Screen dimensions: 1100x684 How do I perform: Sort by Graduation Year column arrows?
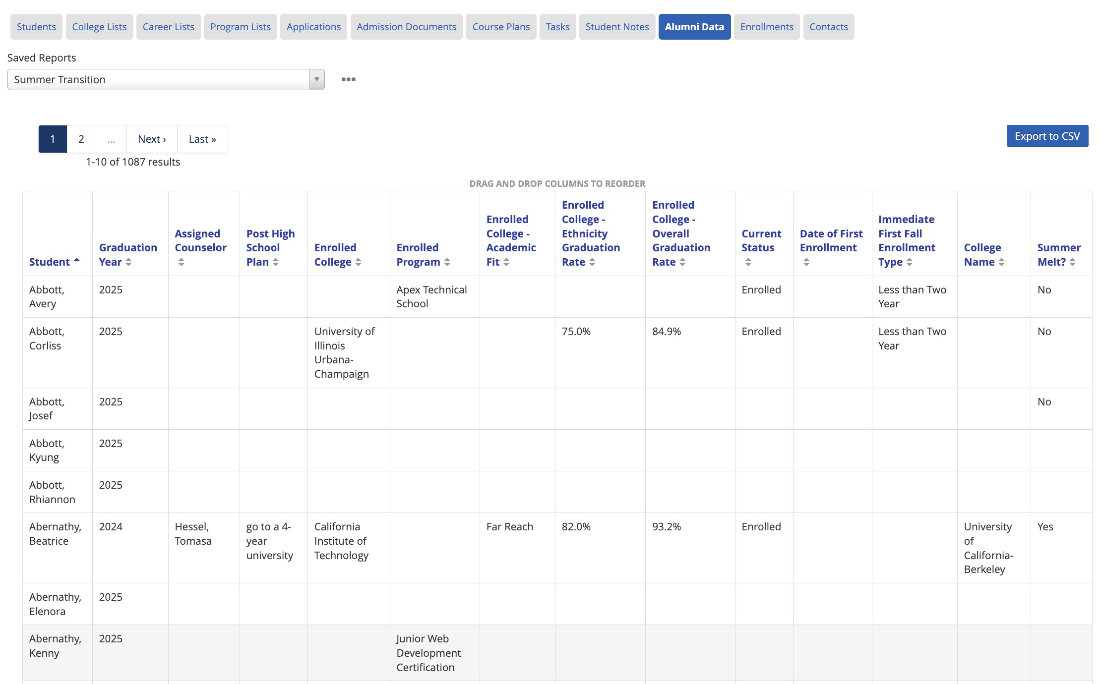pyautogui.click(x=128, y=262)
